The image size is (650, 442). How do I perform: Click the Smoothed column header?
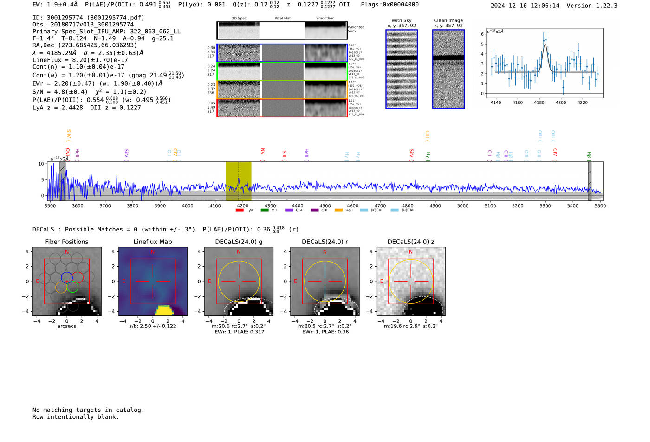click(325, 19)
